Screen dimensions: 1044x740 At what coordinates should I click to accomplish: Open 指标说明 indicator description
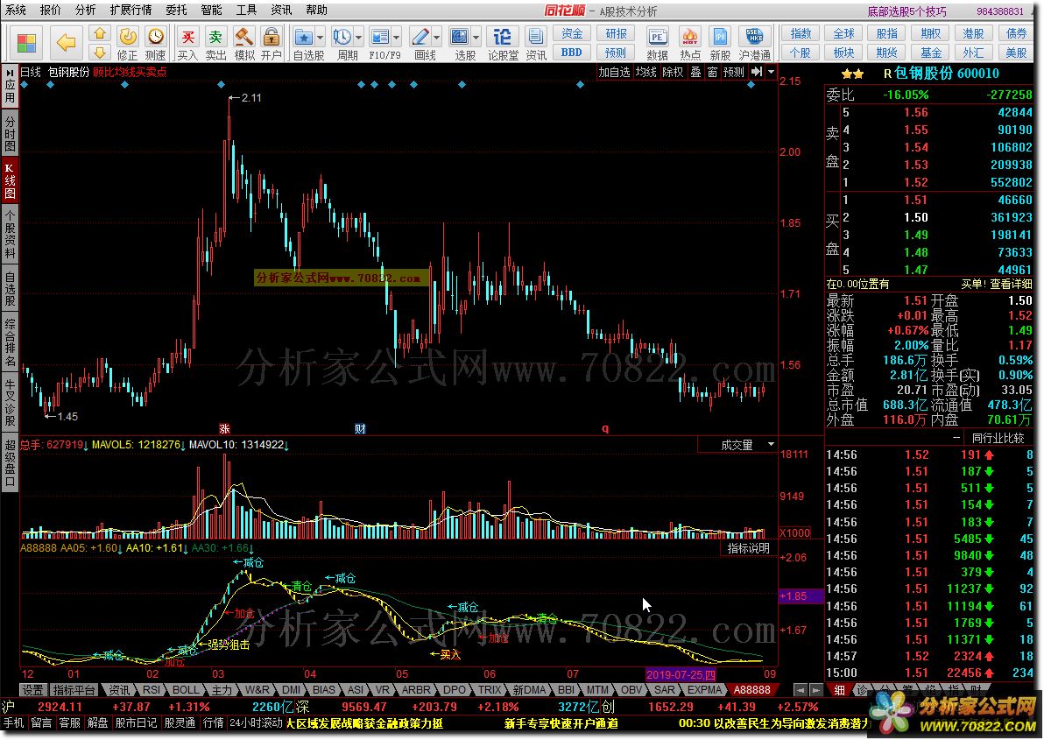tap(748, 548)
